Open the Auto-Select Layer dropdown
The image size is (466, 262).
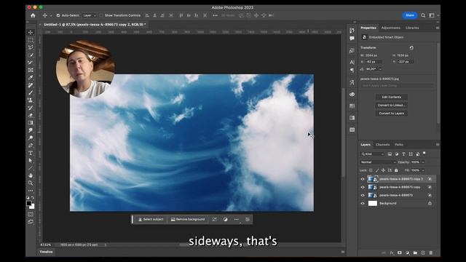90,15
